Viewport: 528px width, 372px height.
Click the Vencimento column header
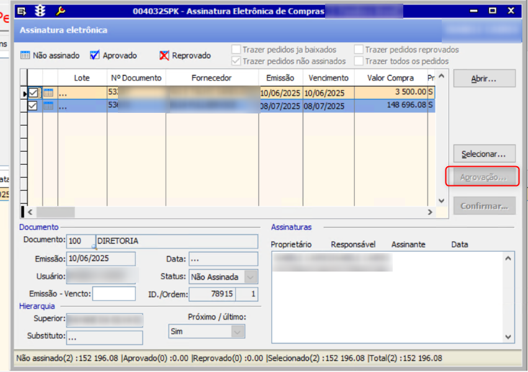[x=328, y=78]
